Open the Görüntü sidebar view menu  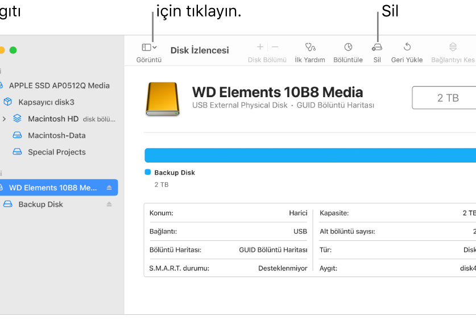tap(149, 47)
